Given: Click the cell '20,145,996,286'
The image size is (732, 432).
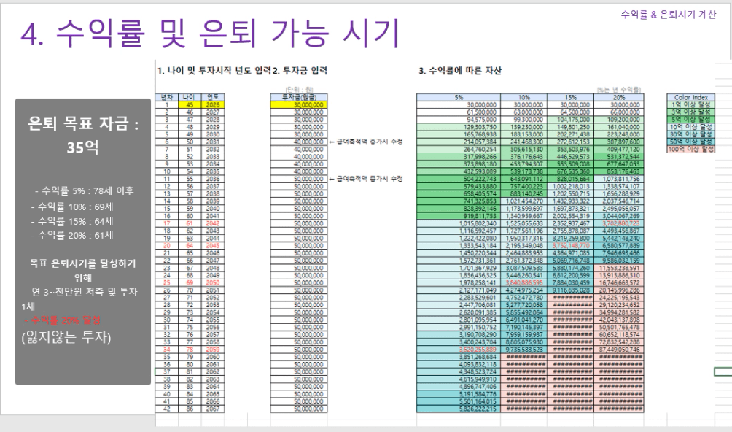Looking at the screenshot, I should [619, 290].
